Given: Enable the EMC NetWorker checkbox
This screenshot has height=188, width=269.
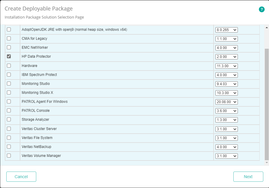Looking at the screenshot, I should tap(9, 48).
